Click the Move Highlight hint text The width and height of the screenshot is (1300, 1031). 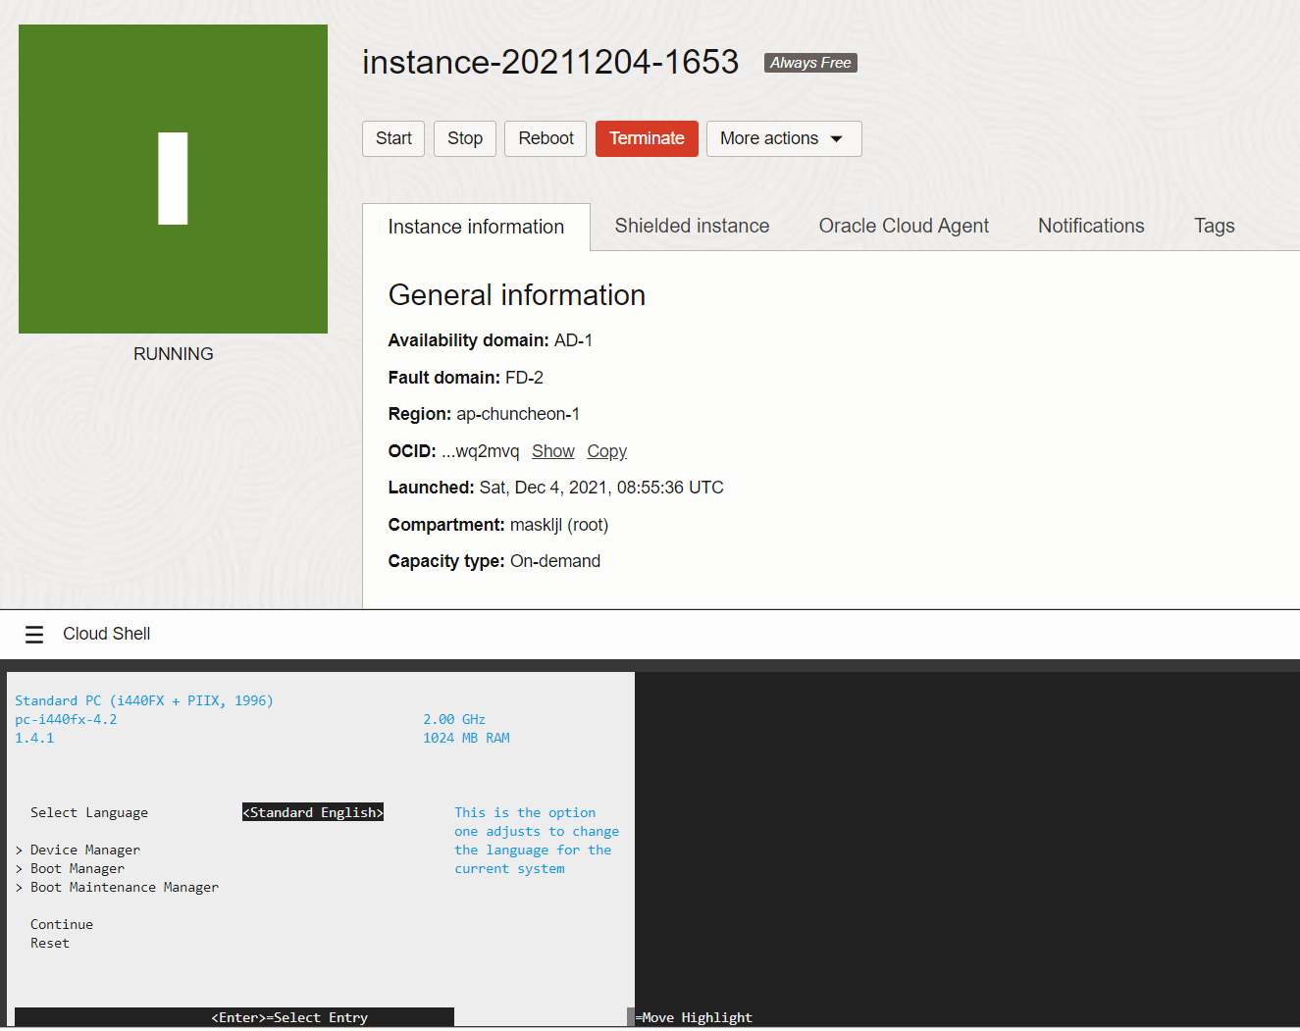tap(694, 1017)
